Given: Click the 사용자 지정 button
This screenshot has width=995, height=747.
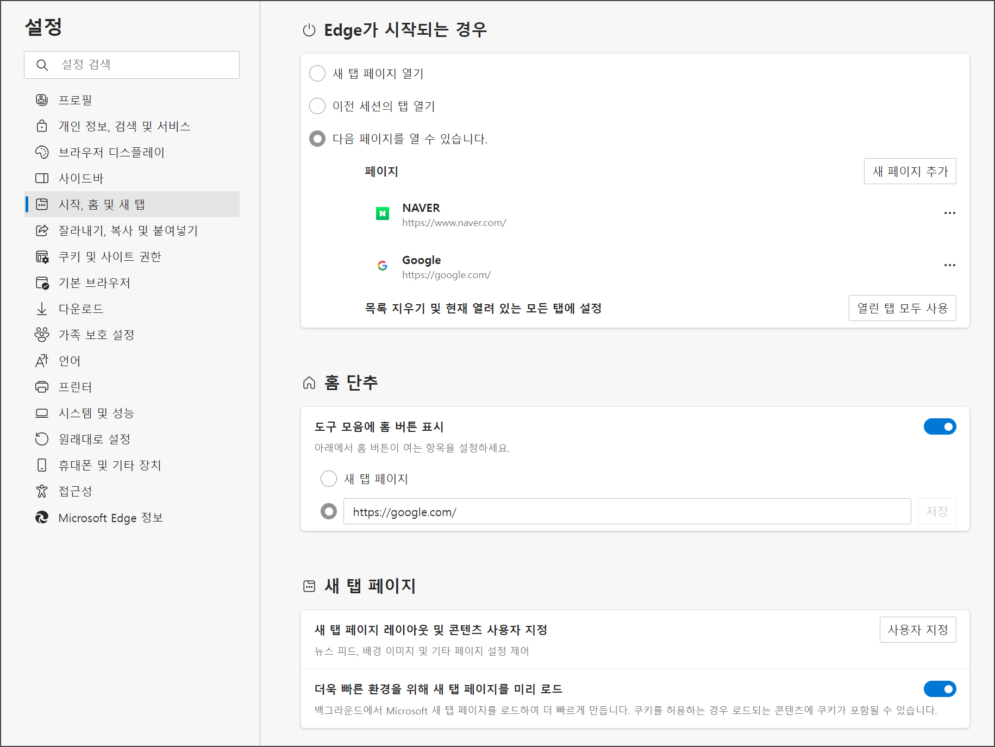Looking at the screenshot, I should [917, 630].
